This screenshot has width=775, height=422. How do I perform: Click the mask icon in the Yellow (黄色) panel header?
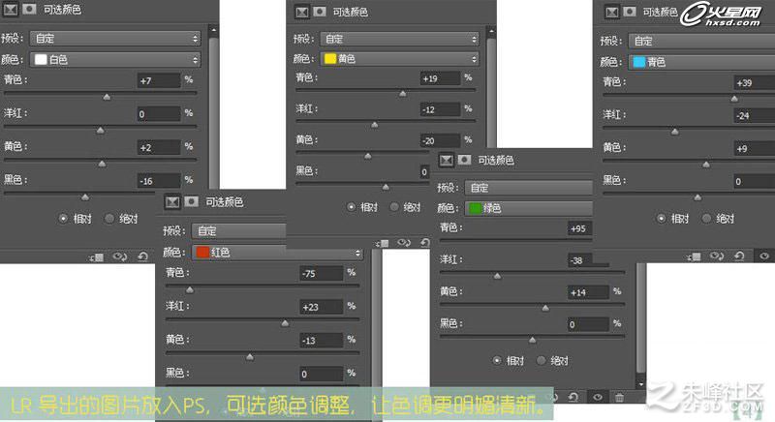[320, 12]
